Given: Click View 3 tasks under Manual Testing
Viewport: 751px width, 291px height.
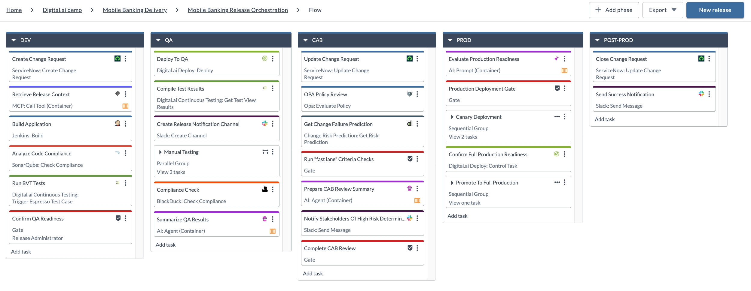Looking at the screenshot, I should [171, 172].
